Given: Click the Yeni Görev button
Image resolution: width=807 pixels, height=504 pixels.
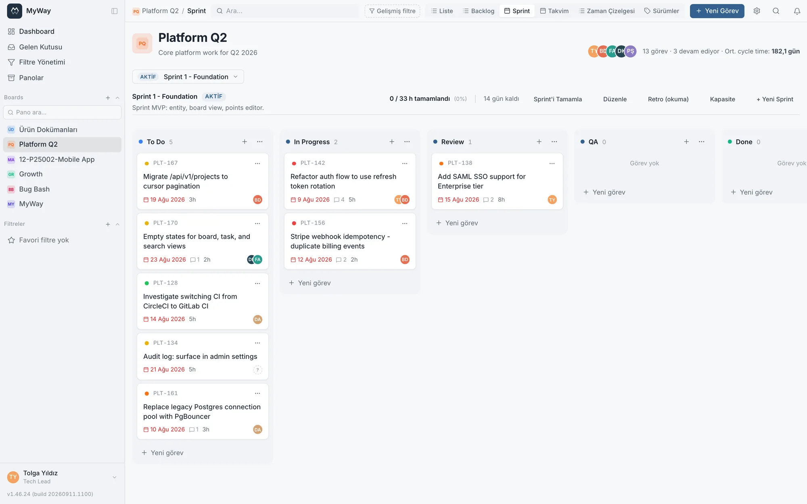Looking at the screenshot, I should pyautogui.click(x=717, y=11).
